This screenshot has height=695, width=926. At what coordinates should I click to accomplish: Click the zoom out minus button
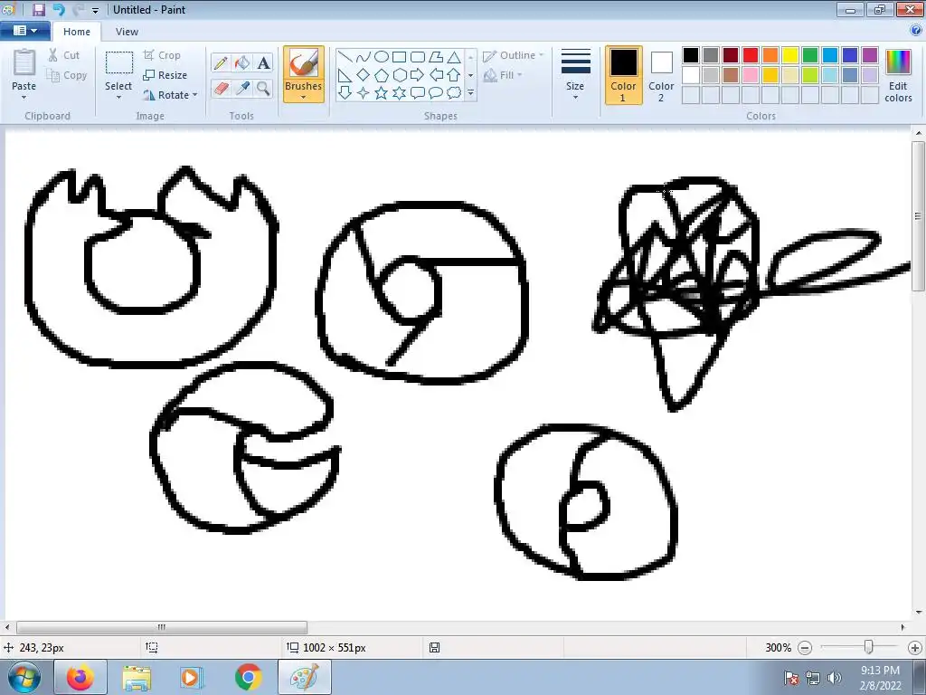(804, 648)
